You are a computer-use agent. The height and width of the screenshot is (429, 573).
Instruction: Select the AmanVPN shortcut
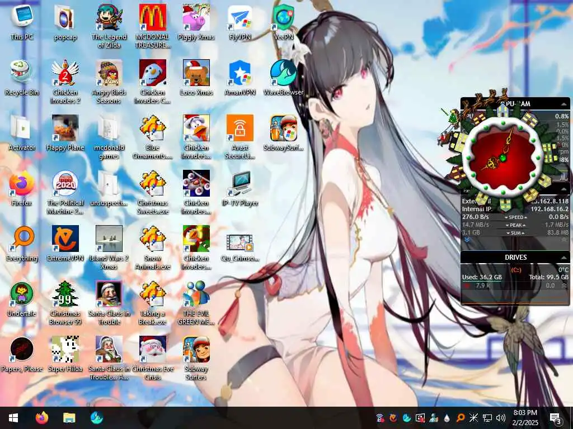[x=239, y=78]
